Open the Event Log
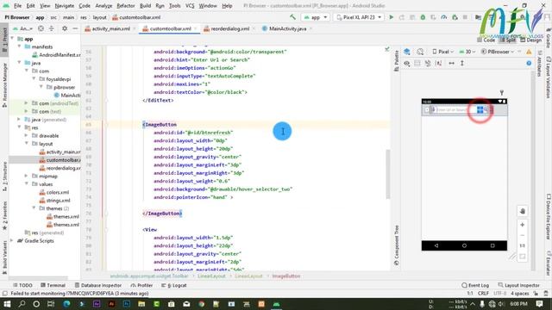 pos(475,285)
